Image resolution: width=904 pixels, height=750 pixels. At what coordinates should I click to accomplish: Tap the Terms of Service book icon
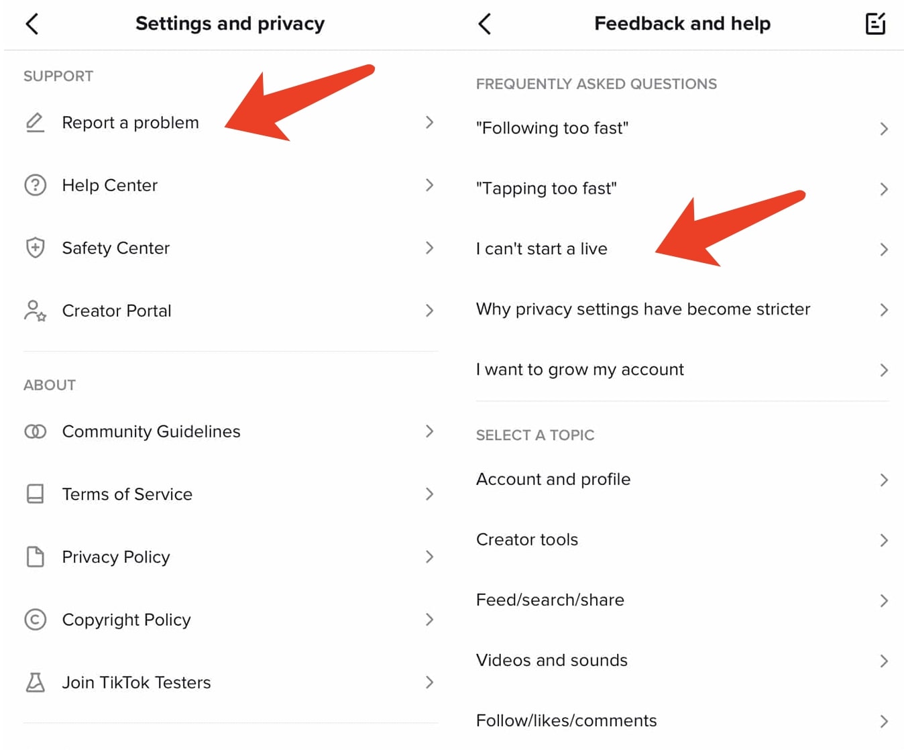pyautogui.click(x=35, y=494)
